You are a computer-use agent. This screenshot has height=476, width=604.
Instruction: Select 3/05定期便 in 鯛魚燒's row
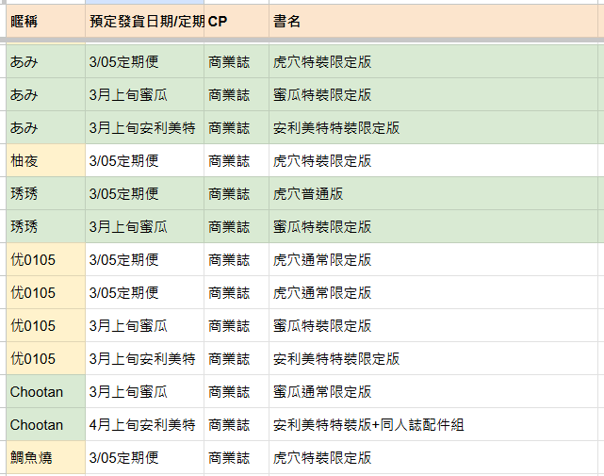[x=144, y=458]
